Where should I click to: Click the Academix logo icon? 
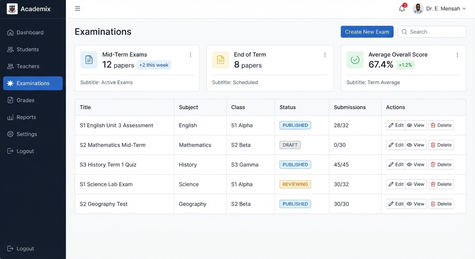click(x=12, y=9)
